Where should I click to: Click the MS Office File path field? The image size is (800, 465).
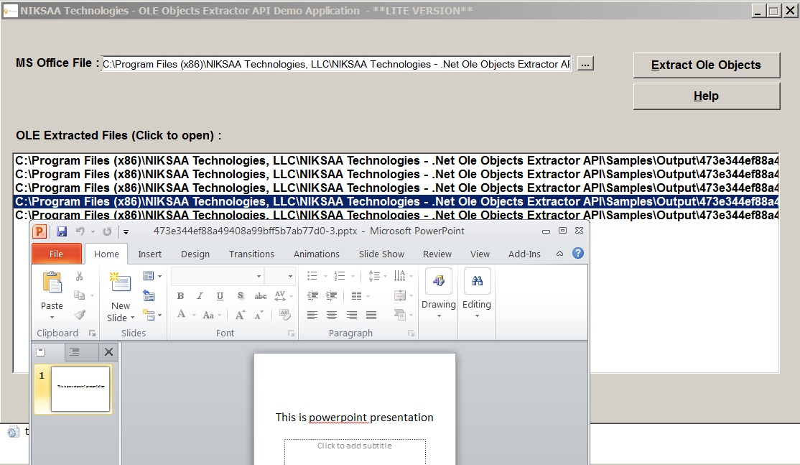335,64
